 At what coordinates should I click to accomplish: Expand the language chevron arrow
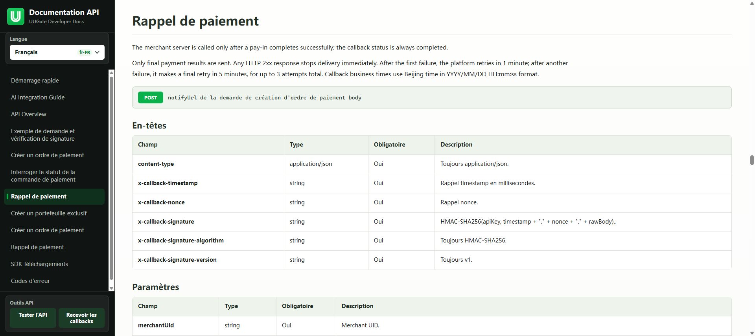click(x=97, y=52)
